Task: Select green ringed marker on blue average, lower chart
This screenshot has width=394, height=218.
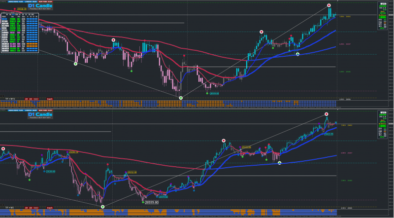Action: [x=279, y=163]
